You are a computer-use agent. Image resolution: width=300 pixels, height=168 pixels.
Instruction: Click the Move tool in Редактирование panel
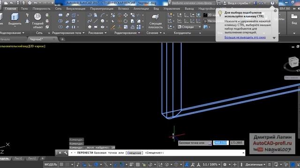pos(126,15)
